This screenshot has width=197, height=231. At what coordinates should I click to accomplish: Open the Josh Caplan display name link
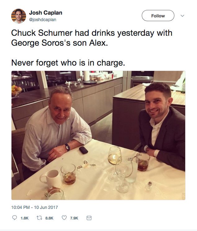click(46, 13)
